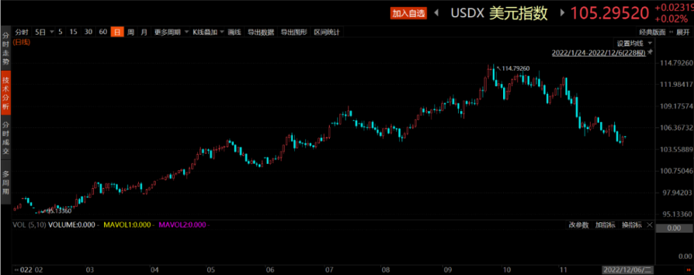
Task: Click the 114.79260 high price label
Action: pos(515,68)
